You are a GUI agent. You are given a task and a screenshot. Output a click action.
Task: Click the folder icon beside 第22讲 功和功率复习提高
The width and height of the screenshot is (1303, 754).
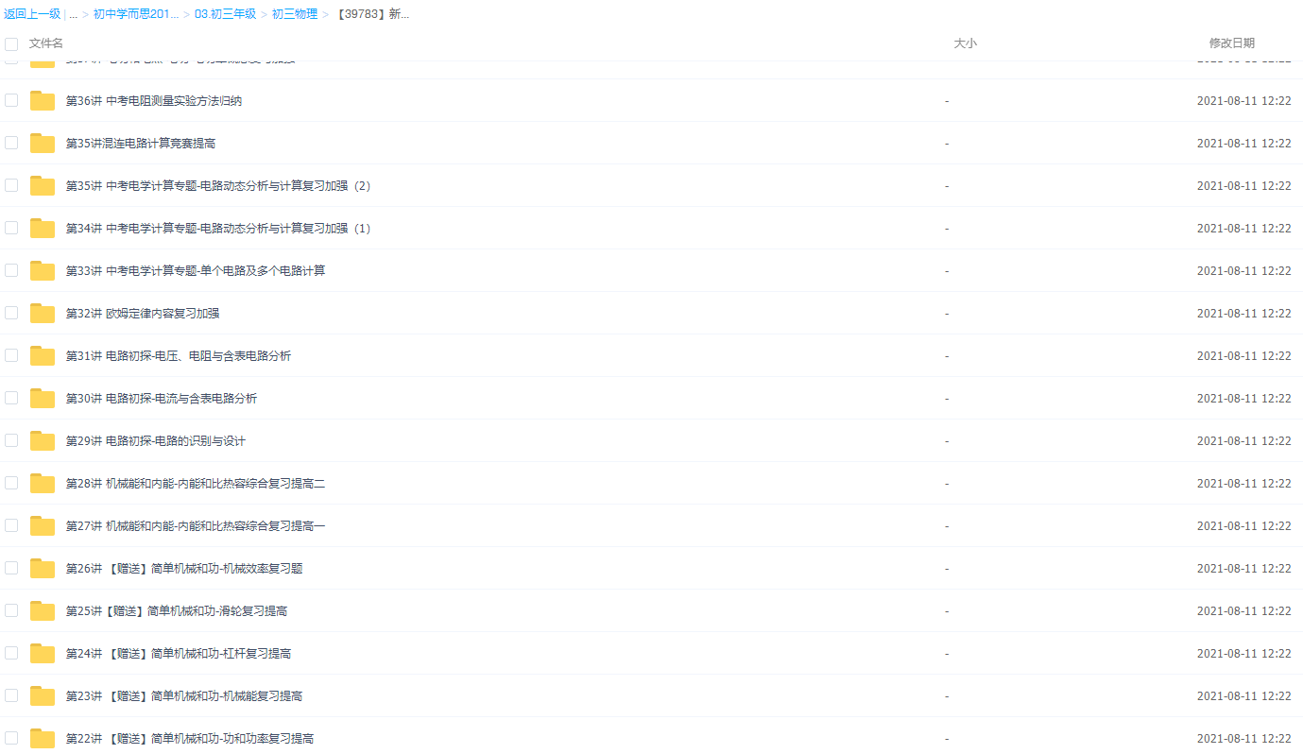coord(42,737)
